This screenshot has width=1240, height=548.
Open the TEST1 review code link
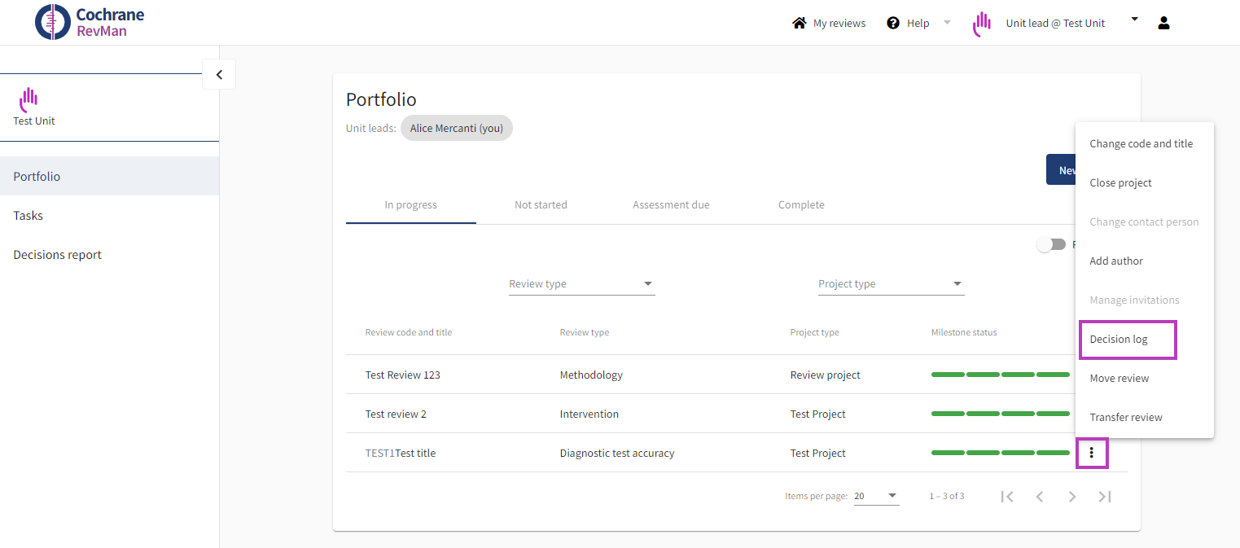379,454
